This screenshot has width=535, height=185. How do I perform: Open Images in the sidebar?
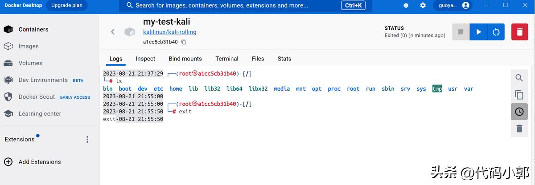[x=29, y=46]
